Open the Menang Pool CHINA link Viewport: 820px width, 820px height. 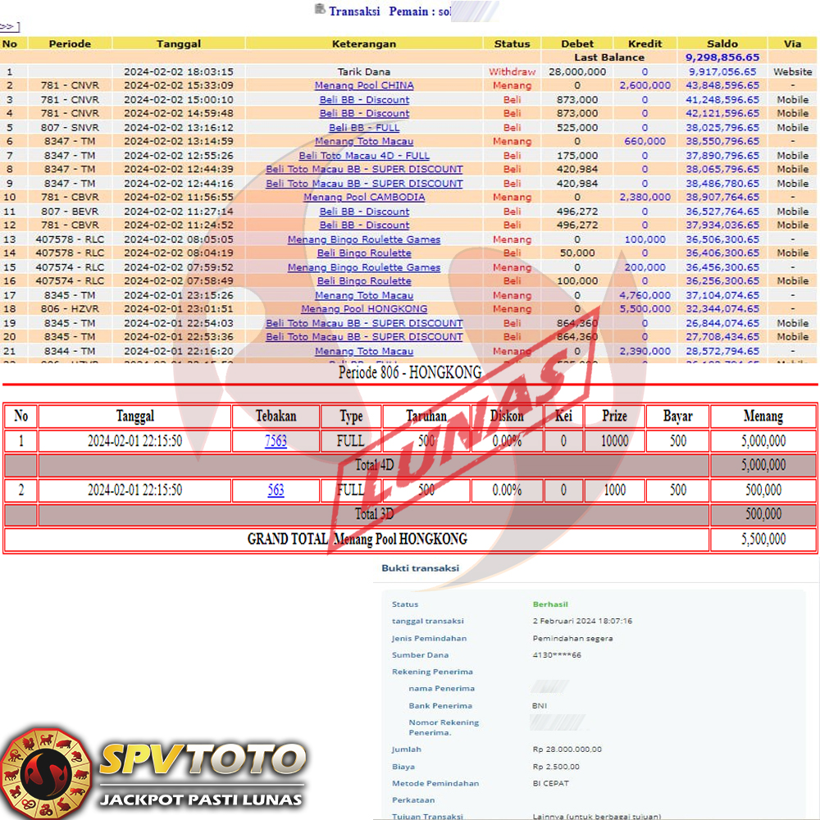[364, 85]
